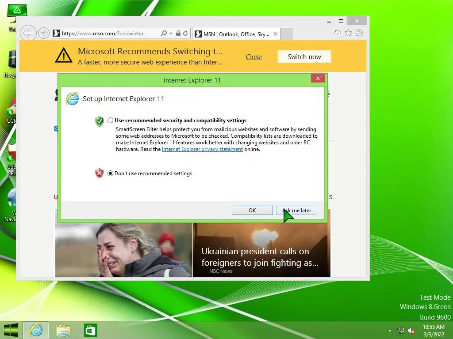Click the Close link in the yellow banner
Image resolution: width=453 pixels, height=339 pixels.
point(253,57)
